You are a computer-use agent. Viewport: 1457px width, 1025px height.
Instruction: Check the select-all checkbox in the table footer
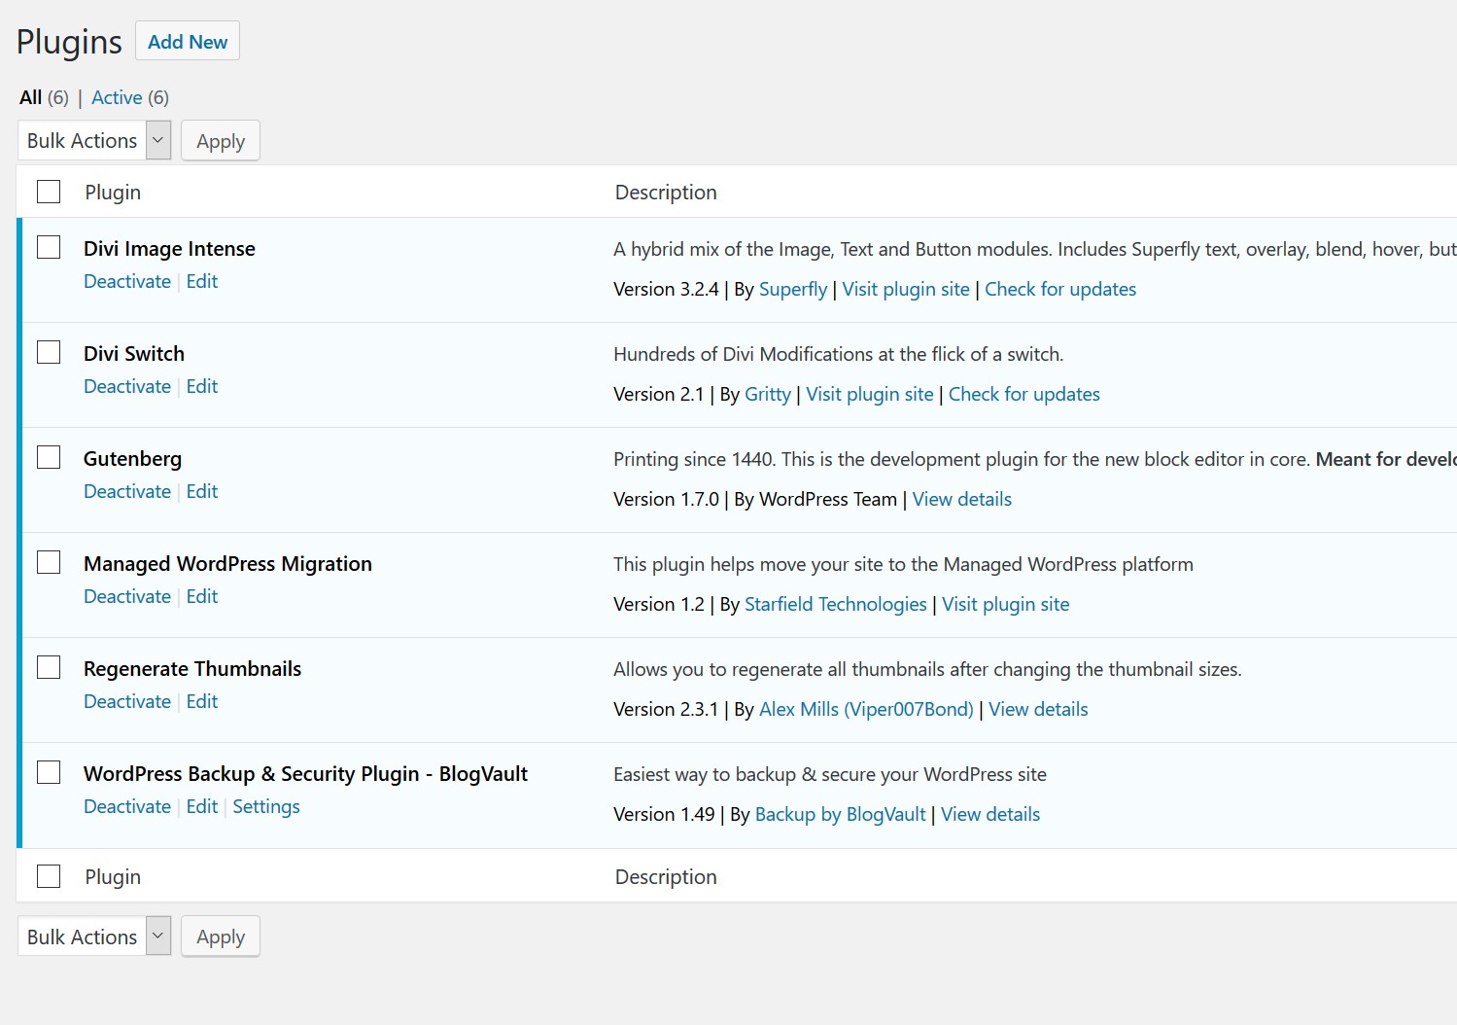pos(49,876)
